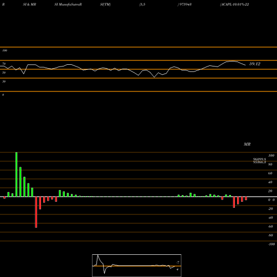
Task: Click the current RSI value 59.12
Action: [255, 64]
